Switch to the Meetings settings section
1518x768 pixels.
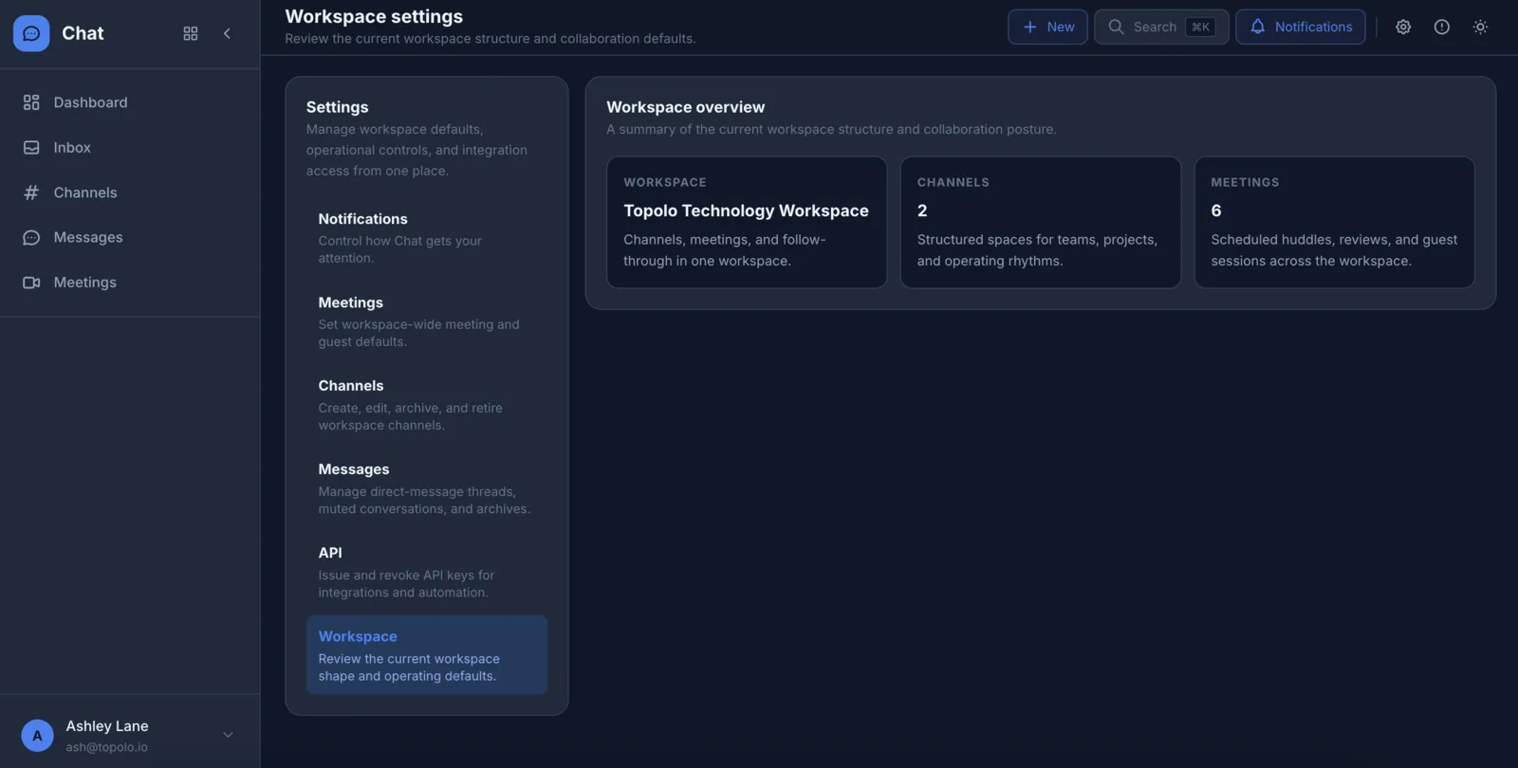click(x=426, y=320)
